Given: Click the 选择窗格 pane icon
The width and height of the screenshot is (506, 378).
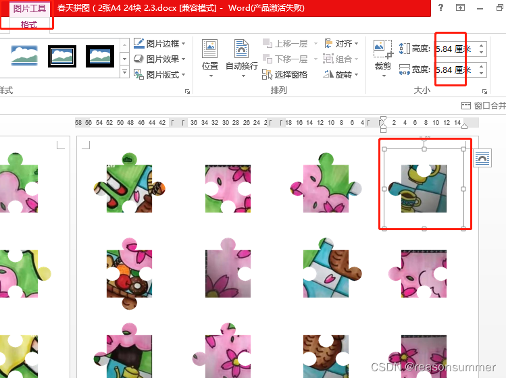Looking at the screenshot, I should pyautogui.click(x=268, y=74).
